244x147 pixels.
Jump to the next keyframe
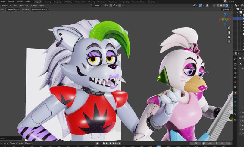coord(117,143)
